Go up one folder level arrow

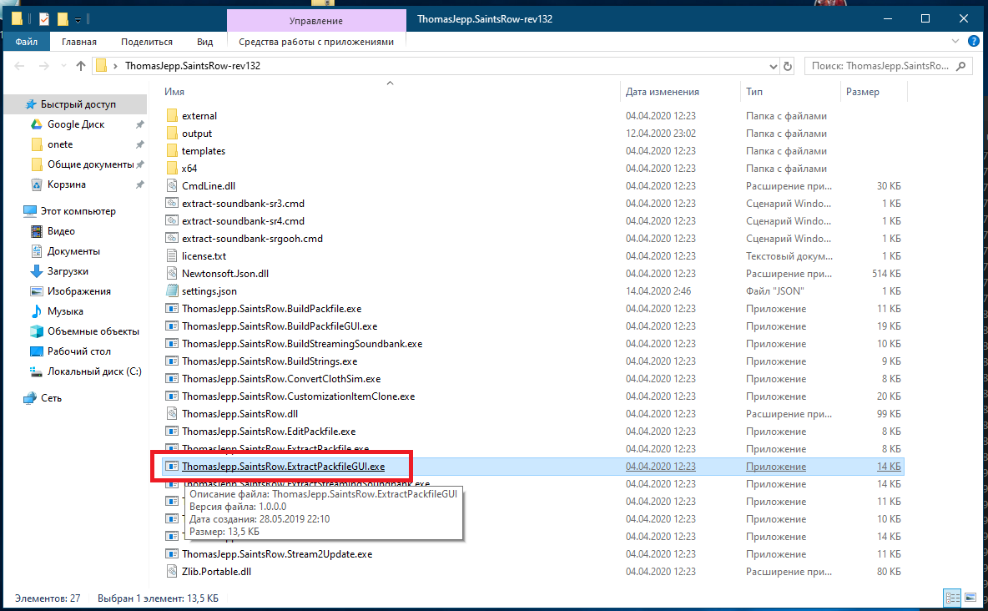(x=81, y=66)
